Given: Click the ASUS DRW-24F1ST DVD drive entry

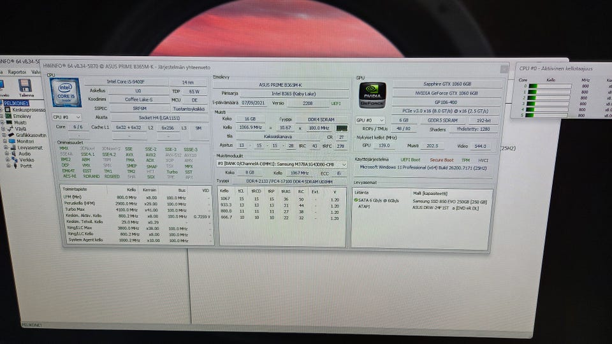Looking at the screenshot, I should tap(446, 208).
